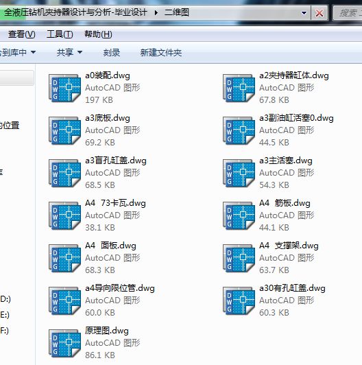Select the a3副油缸活塞0.dwg file icon
Screen dimensions: 362x365
point(239,131)
